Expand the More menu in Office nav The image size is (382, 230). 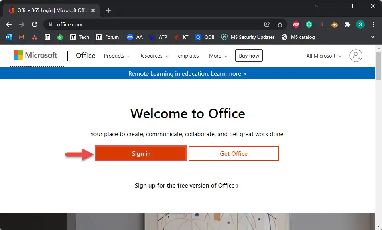(x=218, y=56)
